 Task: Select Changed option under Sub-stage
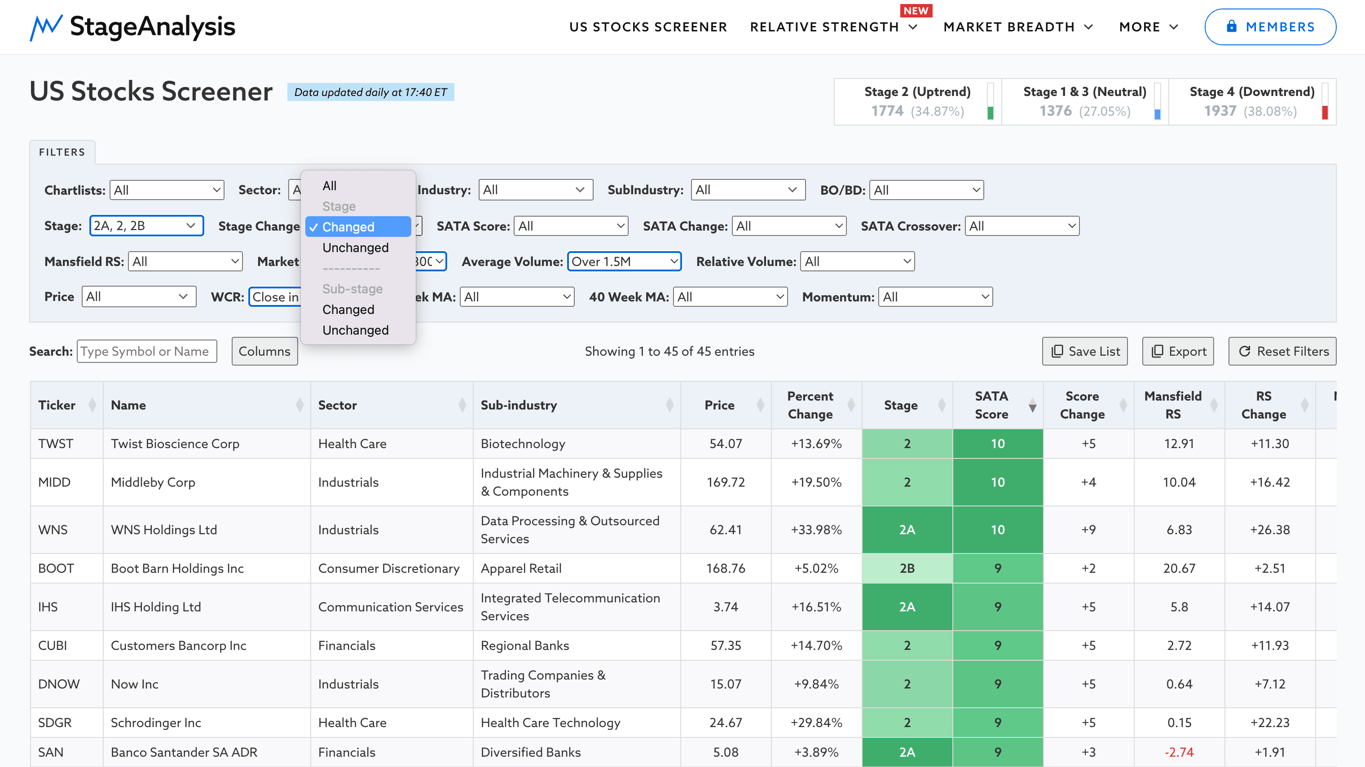click(358, 309)
